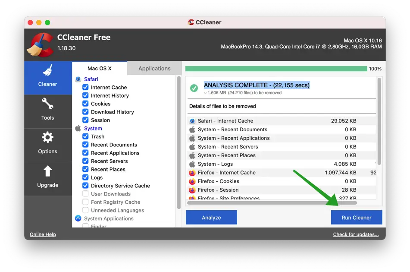The width and height of the screenshot is (410, 272).
Task: Click the version number 1.18.30
Action: (66, 48)
